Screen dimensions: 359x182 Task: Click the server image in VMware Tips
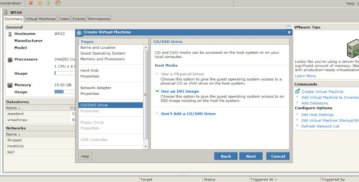353,48
